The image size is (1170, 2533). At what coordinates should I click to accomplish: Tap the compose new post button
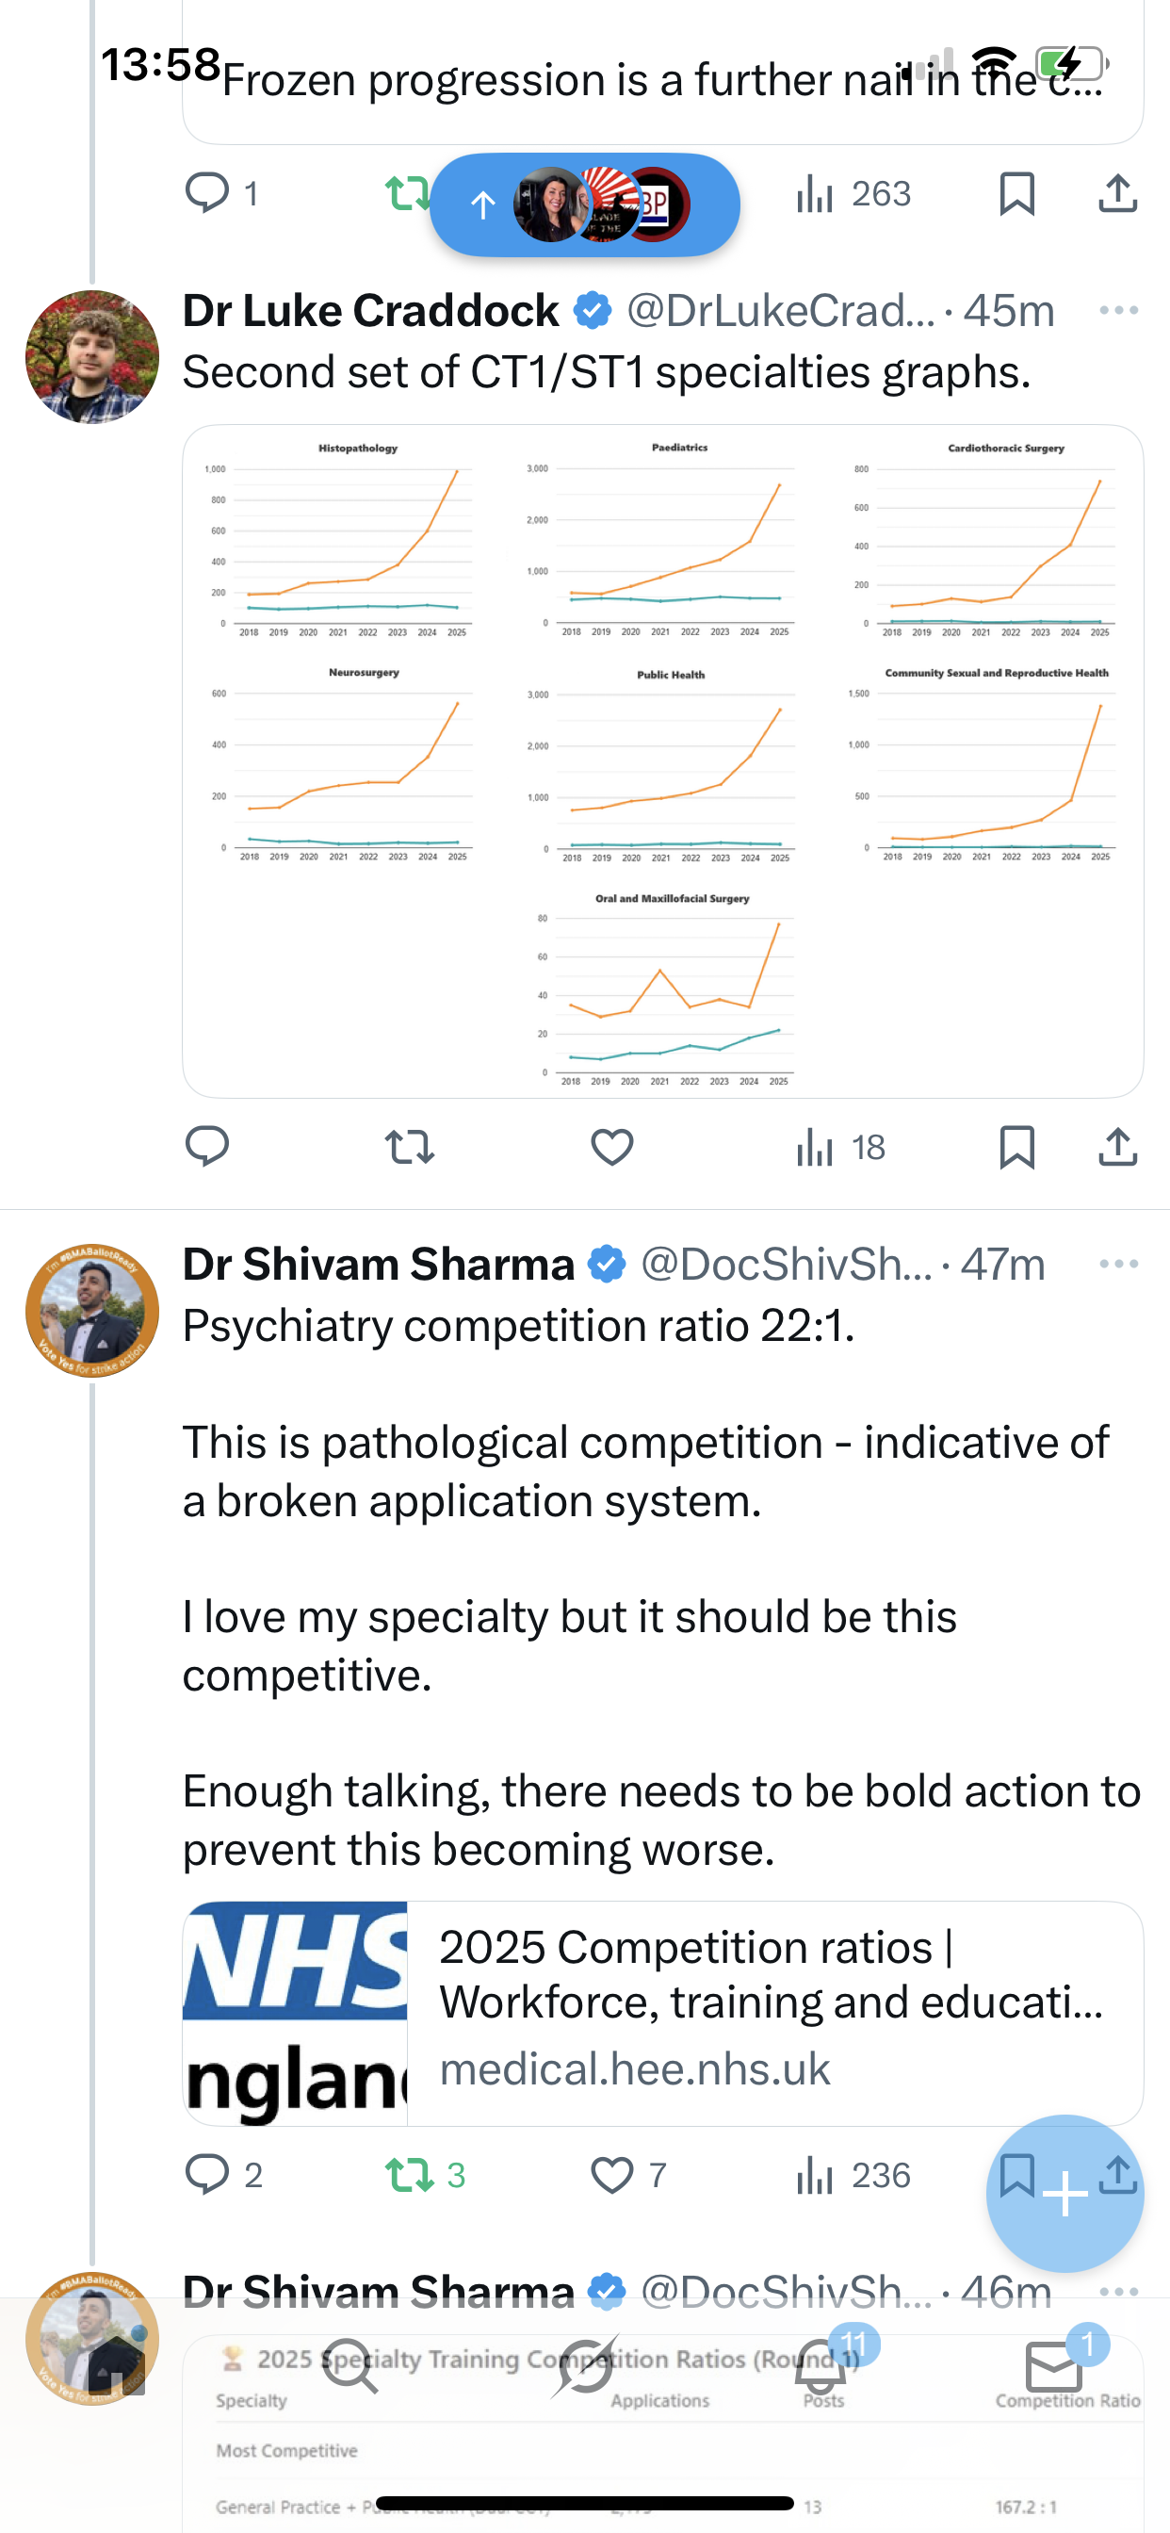click(1064, 2193)
